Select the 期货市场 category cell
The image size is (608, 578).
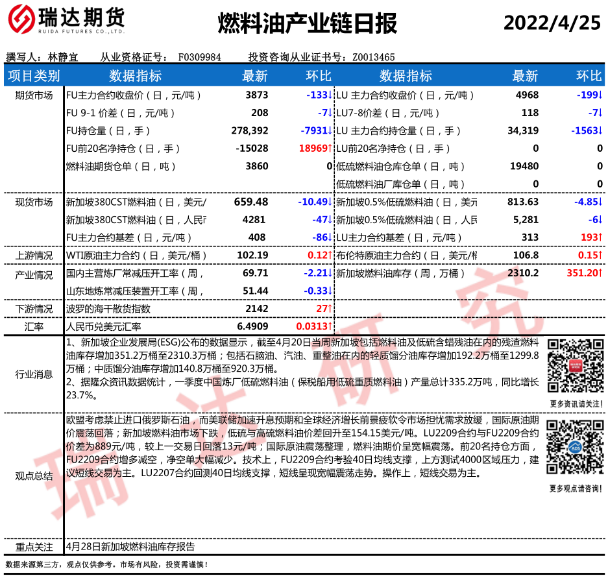click(x=34, y=95)
